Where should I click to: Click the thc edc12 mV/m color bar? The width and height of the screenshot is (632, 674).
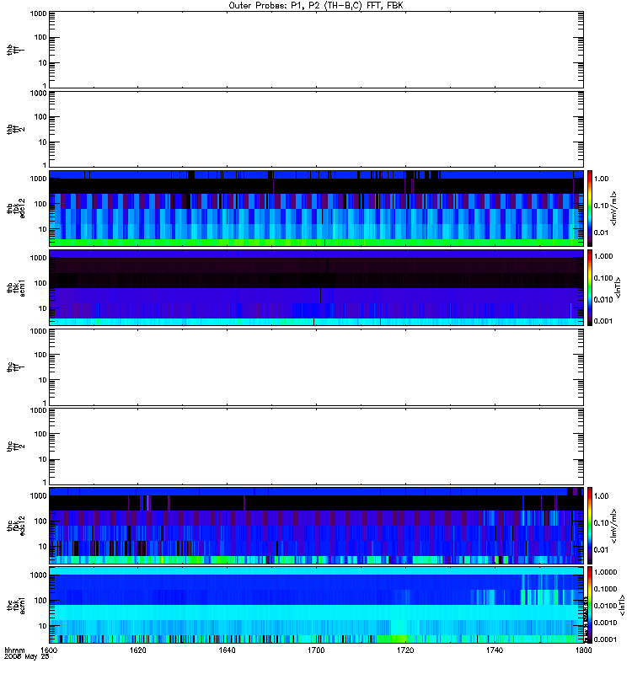click(590, 526)
